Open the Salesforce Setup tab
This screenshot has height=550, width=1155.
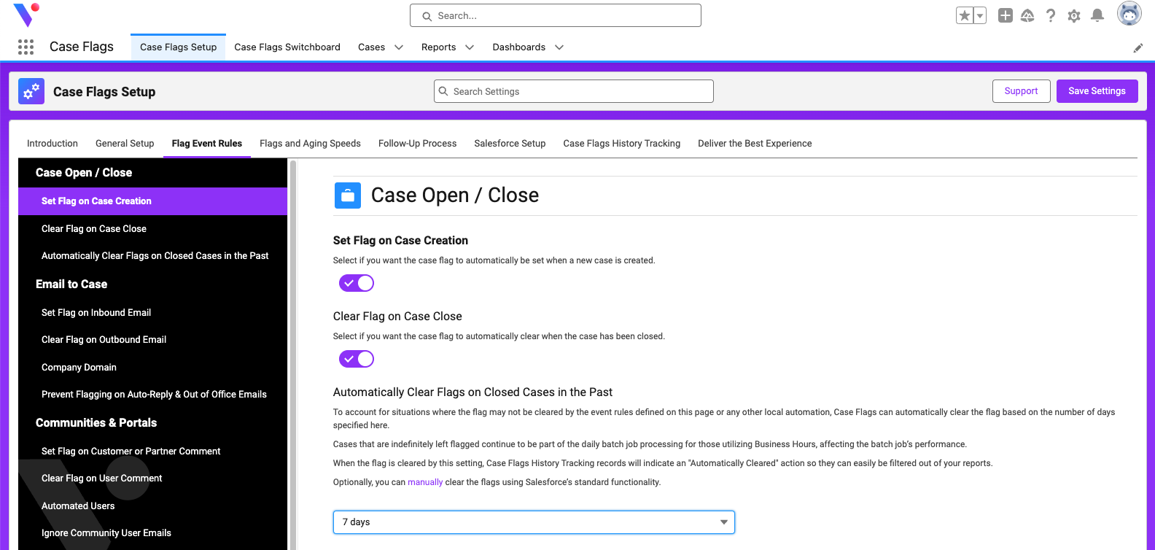coord(510,144)
